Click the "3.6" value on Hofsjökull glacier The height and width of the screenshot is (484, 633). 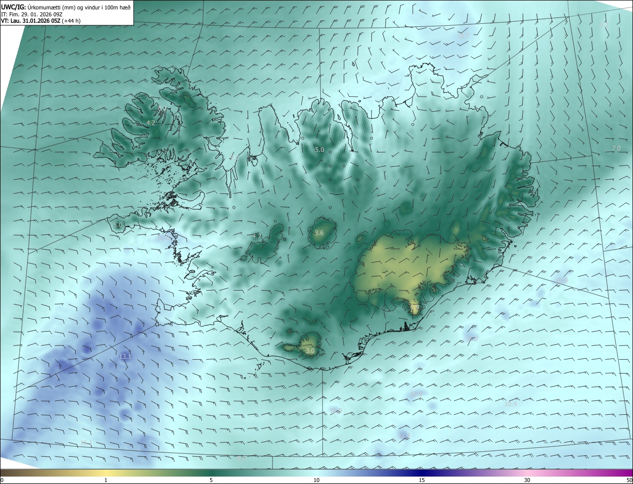[319, 233]
